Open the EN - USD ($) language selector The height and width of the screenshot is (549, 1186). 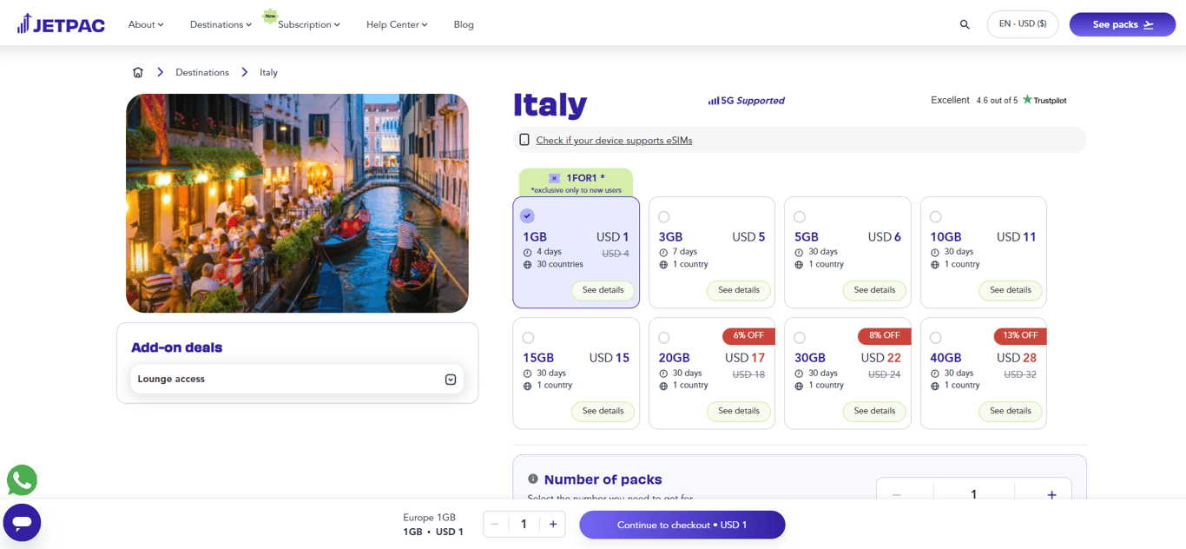click(x=1022, y=24)
